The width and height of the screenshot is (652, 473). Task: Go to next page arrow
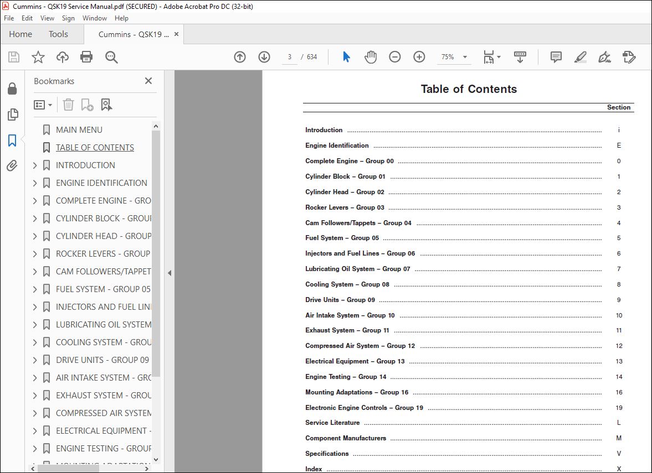pos(264,57)
